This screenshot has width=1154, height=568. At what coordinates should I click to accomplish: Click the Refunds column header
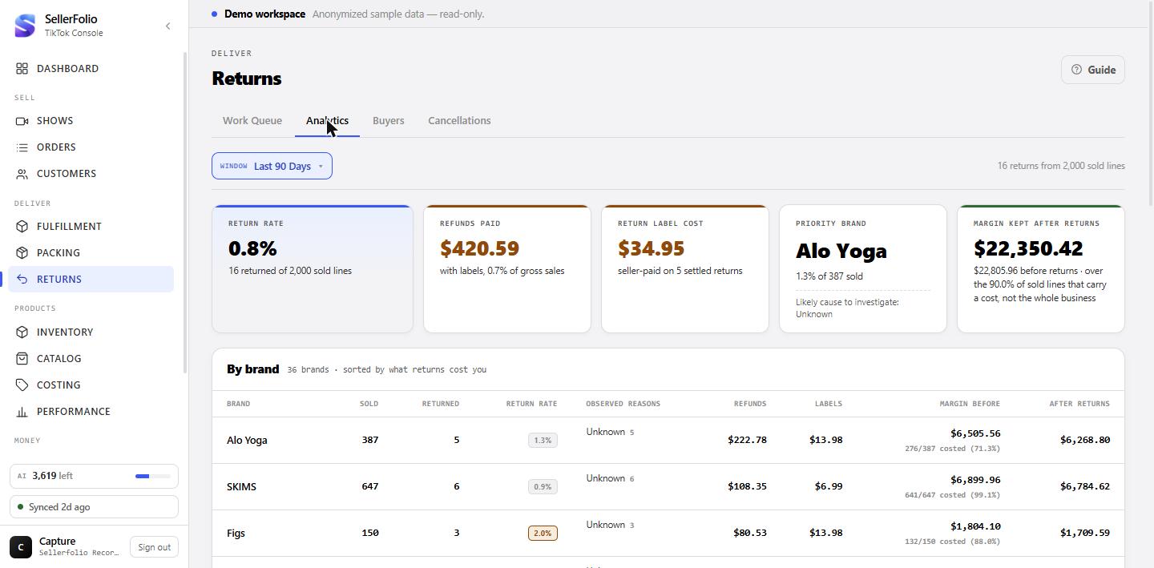[x=750, y=404]
